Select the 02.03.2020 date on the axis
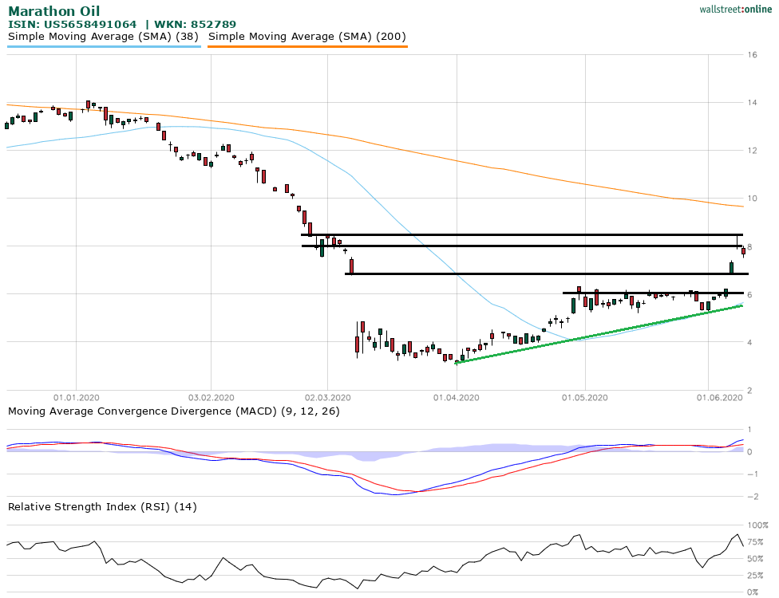779x598 pixels. 329,397
